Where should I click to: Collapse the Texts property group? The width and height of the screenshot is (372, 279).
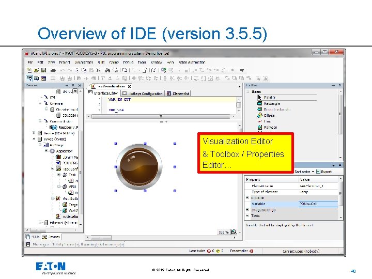click(247, 215)
